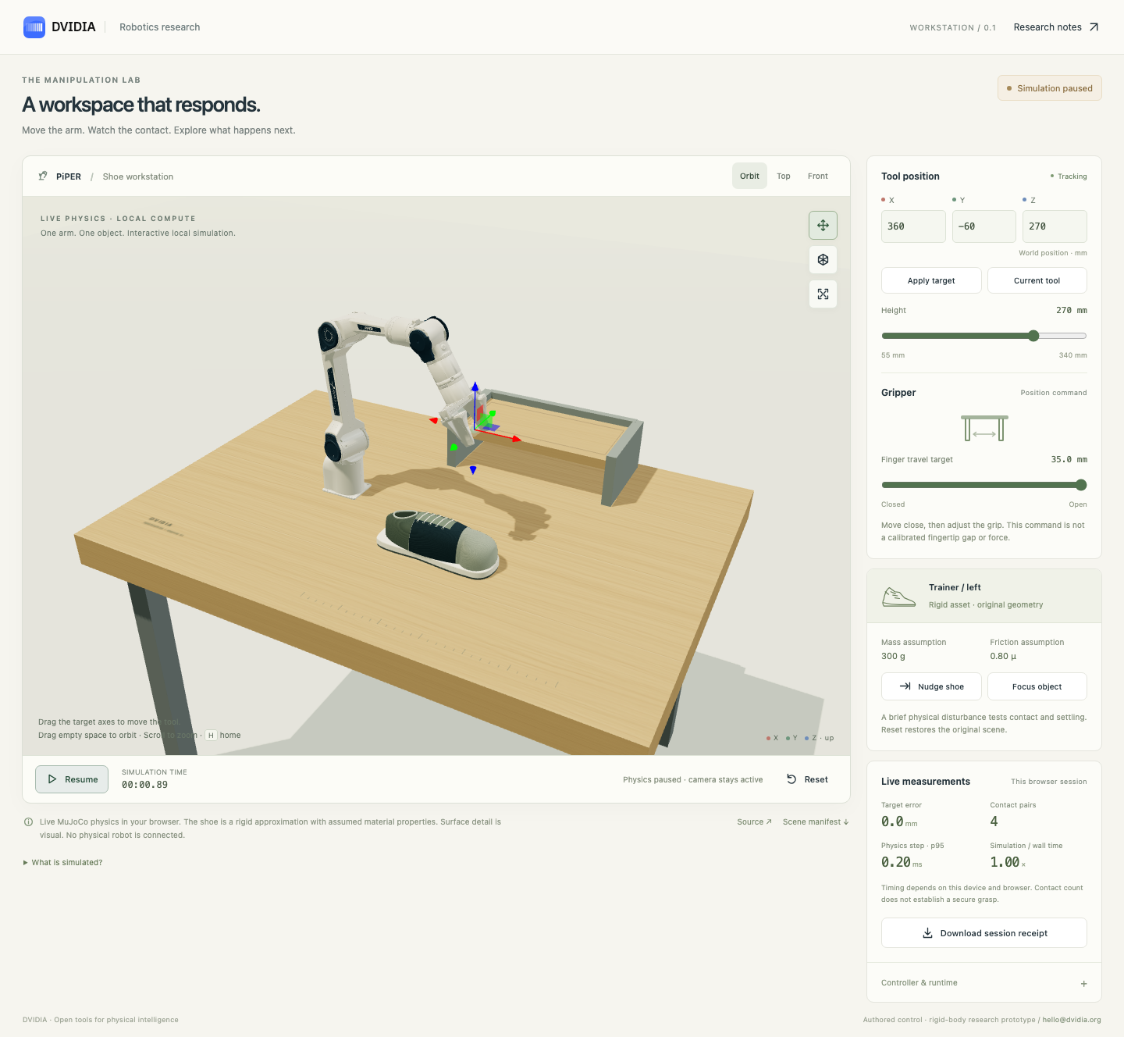The width and height of the screenshot is (1124, 1037).
Task: Click the trainer shoe outline icon
Action: pyautogui.click(x=898, y=597)
